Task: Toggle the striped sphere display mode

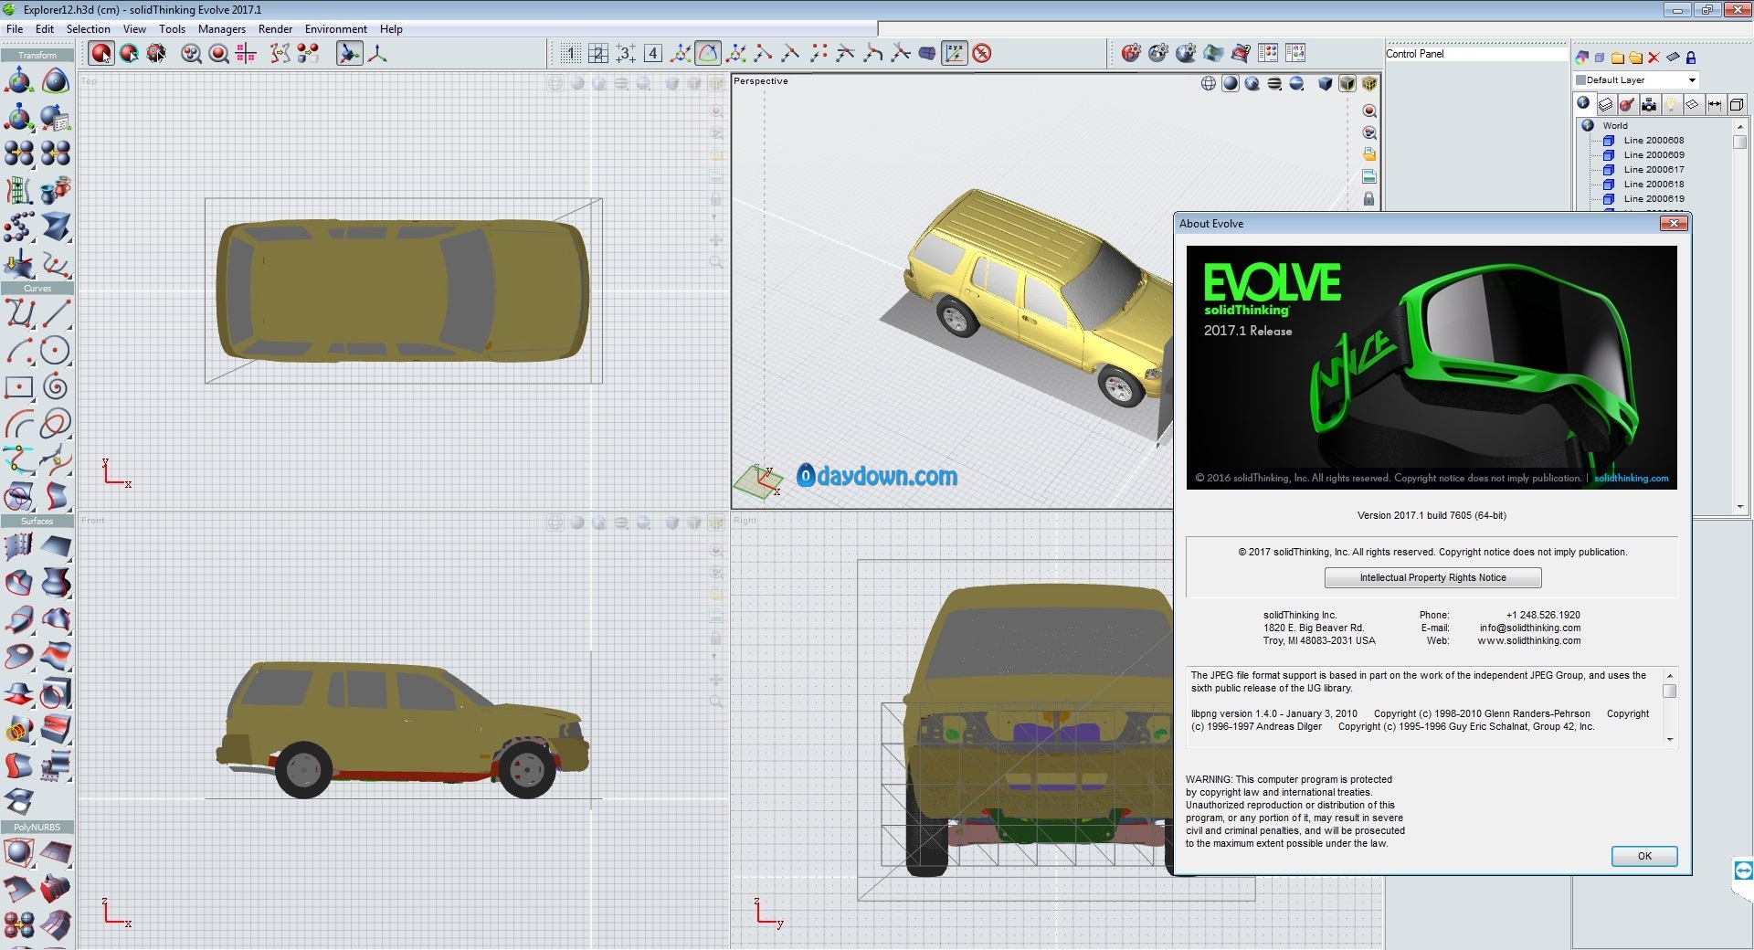Action: point(1274,84)
